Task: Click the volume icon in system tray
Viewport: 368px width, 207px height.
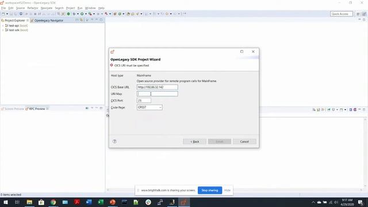Action: coord(336,202)
